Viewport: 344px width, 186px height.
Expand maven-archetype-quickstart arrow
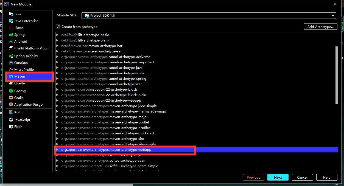(57, 133)
